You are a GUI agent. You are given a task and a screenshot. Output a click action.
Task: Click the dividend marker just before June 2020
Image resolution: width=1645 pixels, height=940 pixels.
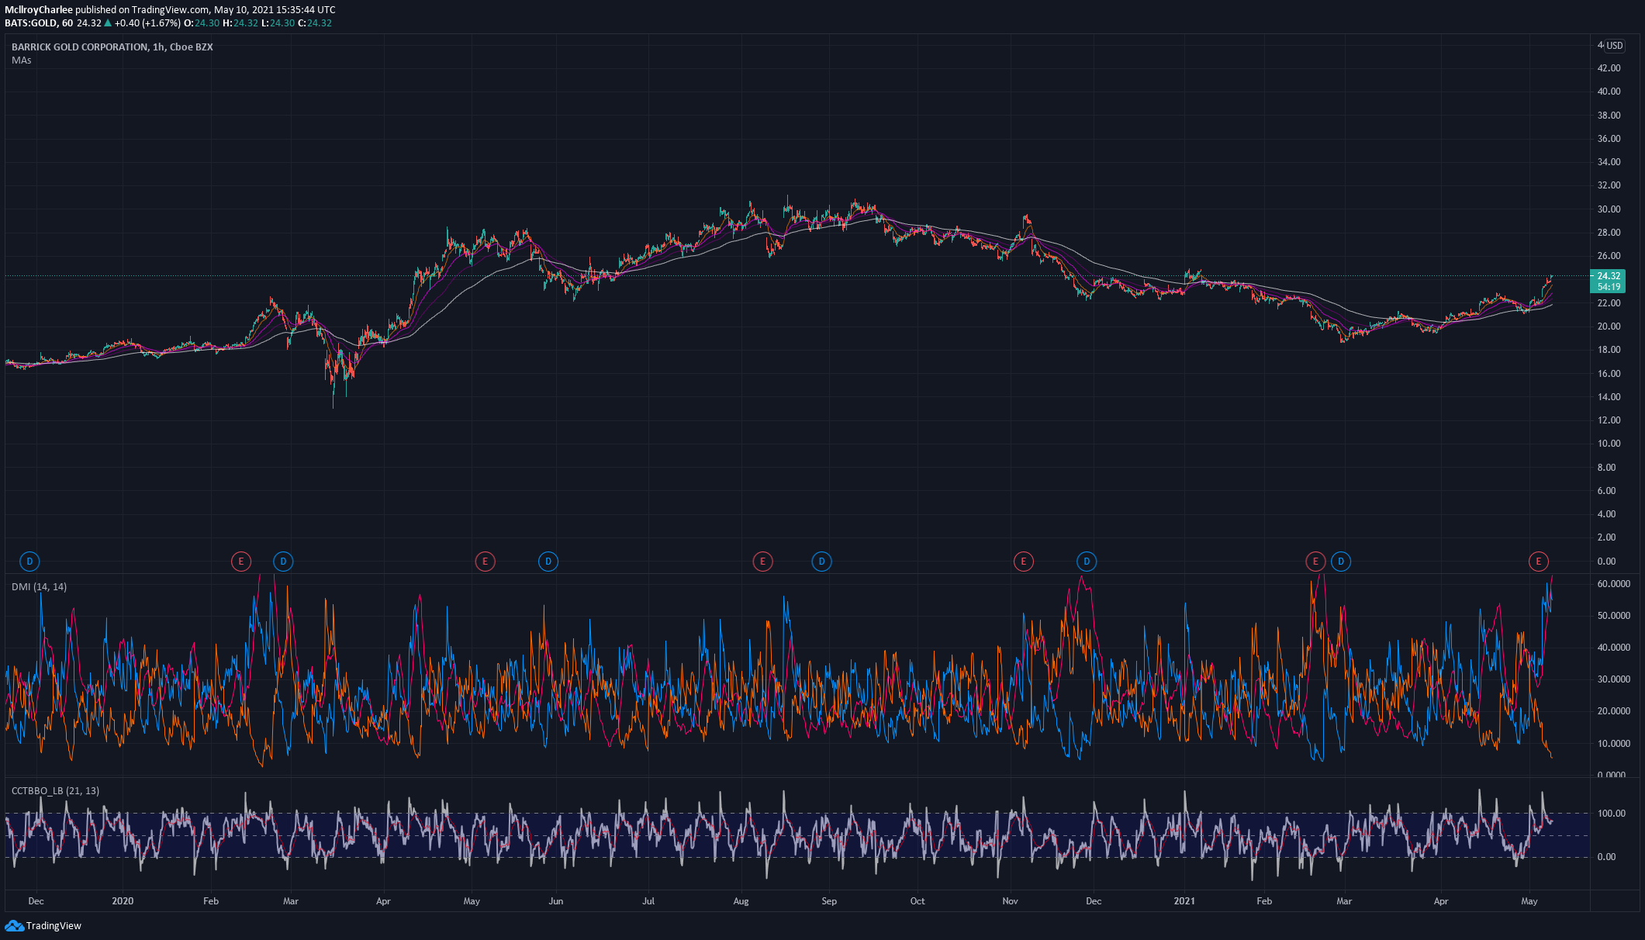click(x=548, y=562)
